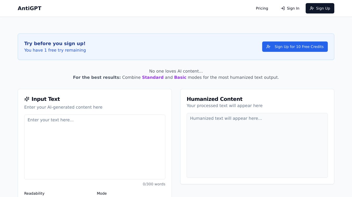Click Sign Up for 10 Free Credits

(x=299, y=47)
